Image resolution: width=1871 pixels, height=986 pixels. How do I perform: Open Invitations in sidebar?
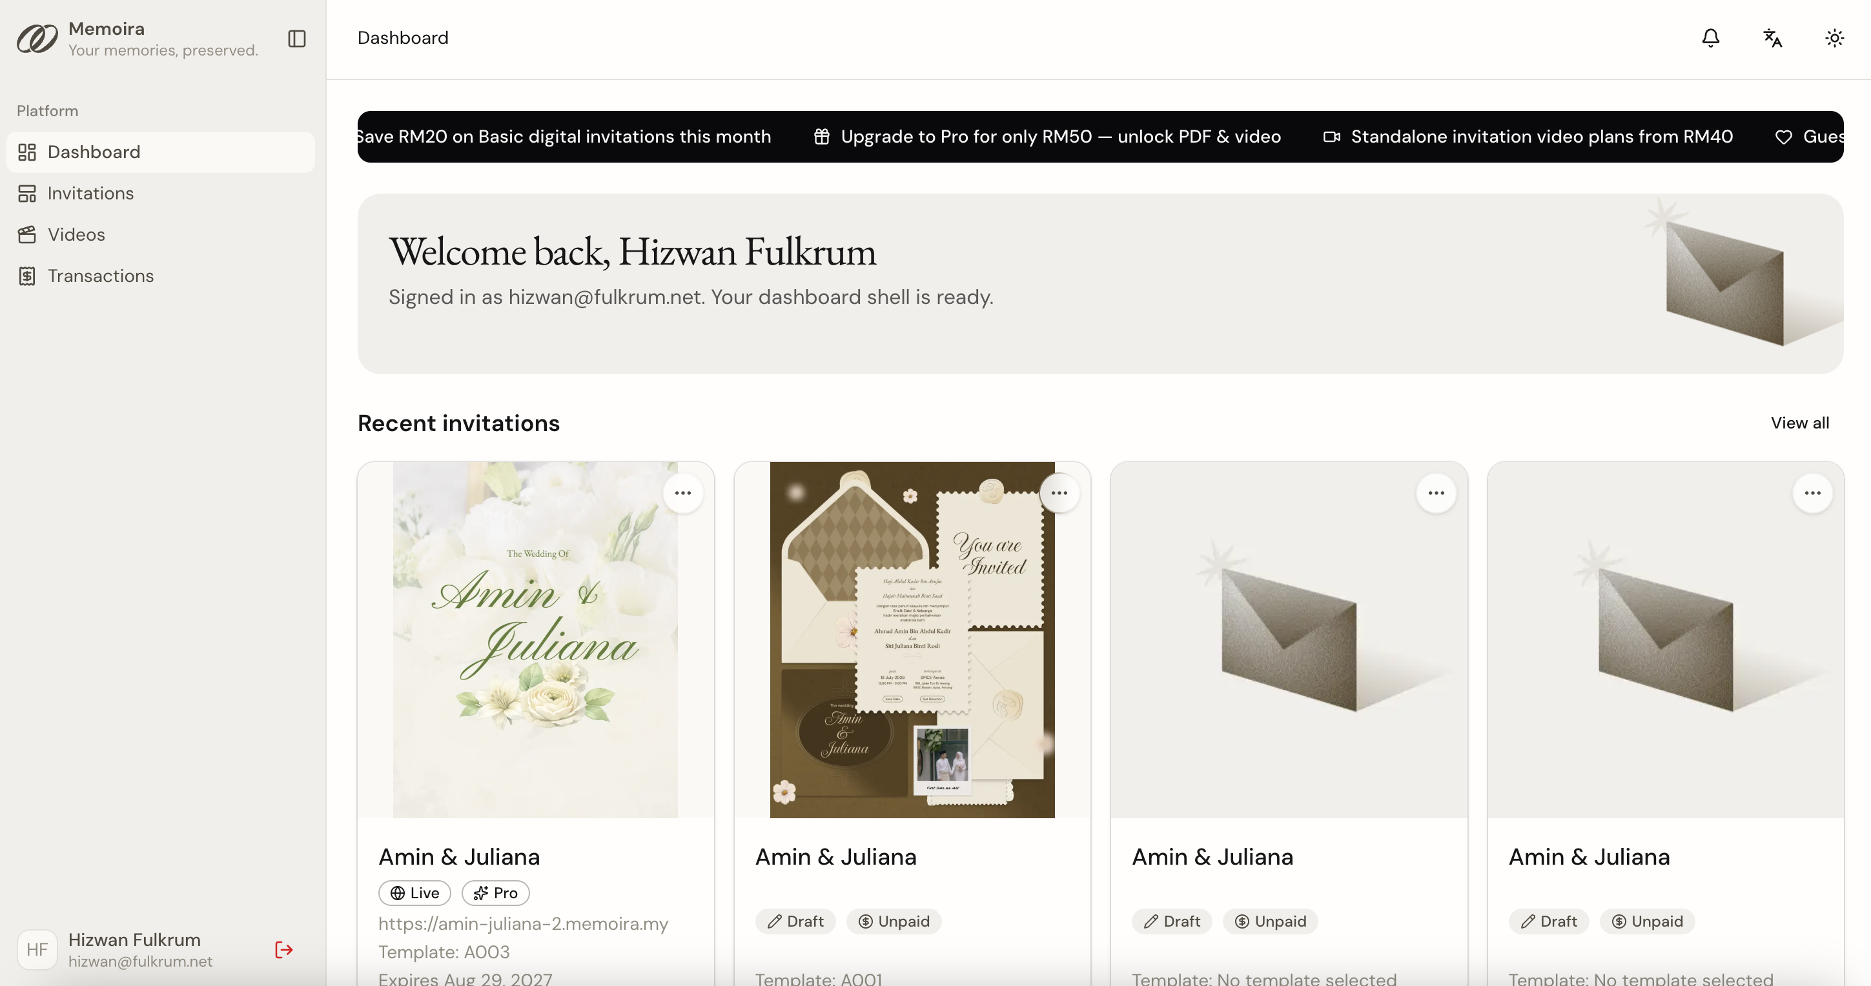tap(161, 193)
